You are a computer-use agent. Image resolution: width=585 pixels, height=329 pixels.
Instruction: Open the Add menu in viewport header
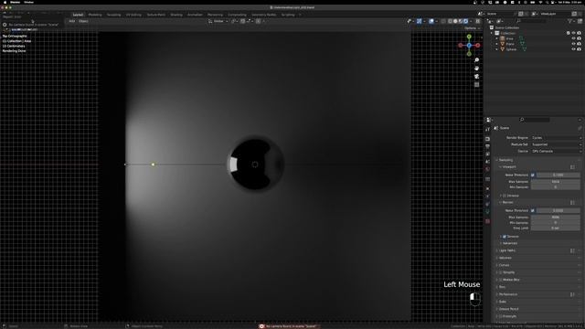[72, 21]
